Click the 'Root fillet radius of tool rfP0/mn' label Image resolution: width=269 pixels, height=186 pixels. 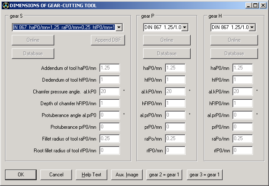point(65,151)
